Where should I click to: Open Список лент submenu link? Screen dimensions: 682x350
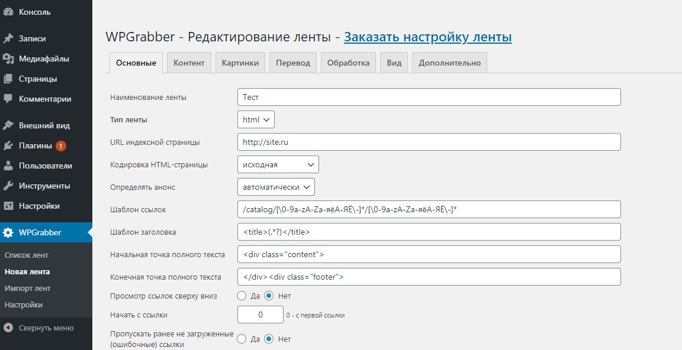tap(27, 255)
